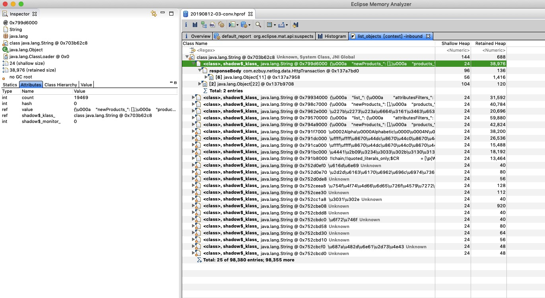This screenshot has height=298, width=545.
Task: Click the Inspector link-with-editor arrows icon
Action: point(154,14)
